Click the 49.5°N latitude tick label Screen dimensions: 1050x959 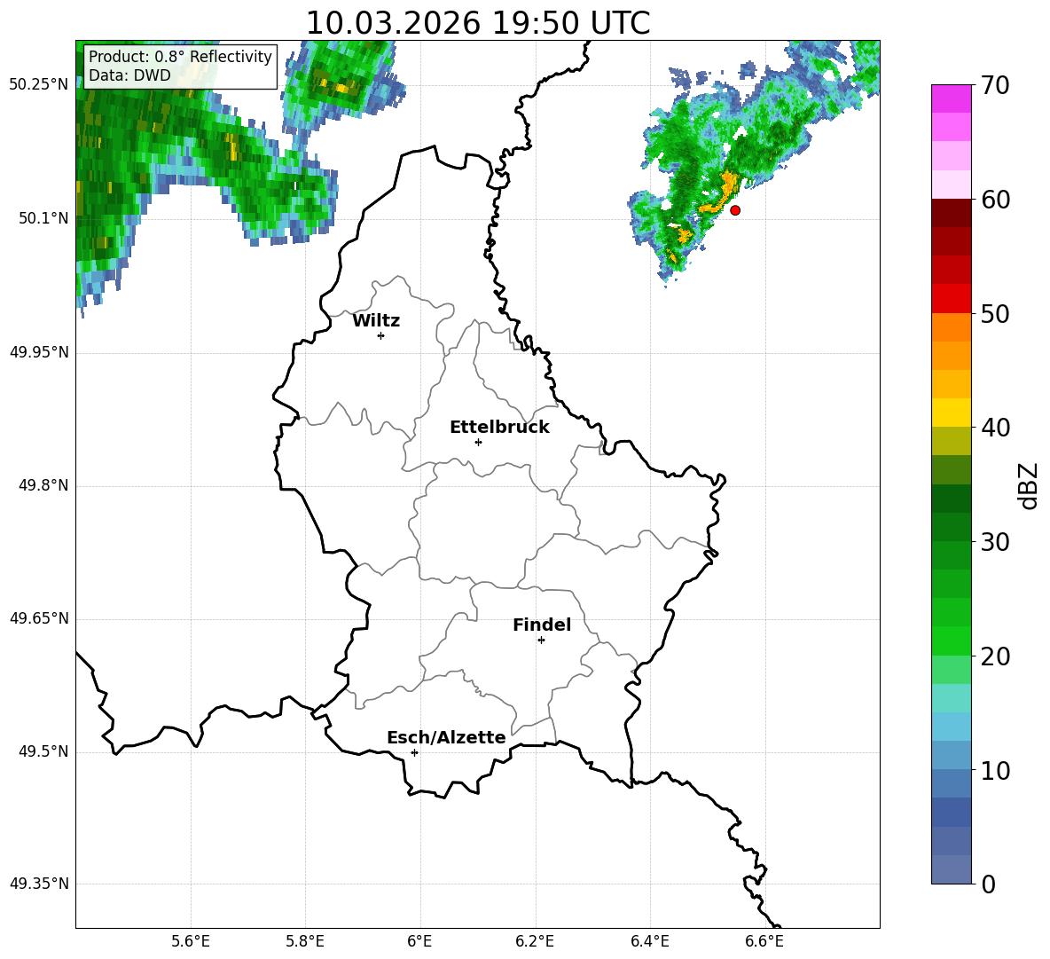click(40, 751)
